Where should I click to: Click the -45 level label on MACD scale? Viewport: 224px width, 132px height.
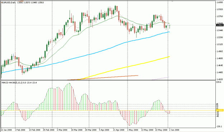218,116
